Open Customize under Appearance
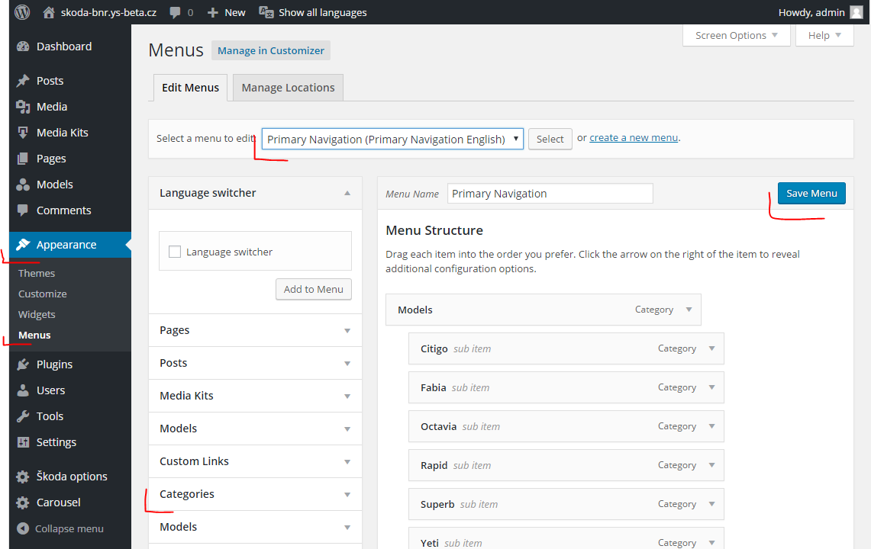Image resolution: width=871 pixels, height=549 pixels. (x=42, y=294)
